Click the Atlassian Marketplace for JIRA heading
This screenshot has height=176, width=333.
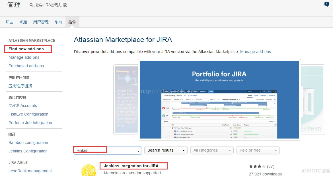123,40
